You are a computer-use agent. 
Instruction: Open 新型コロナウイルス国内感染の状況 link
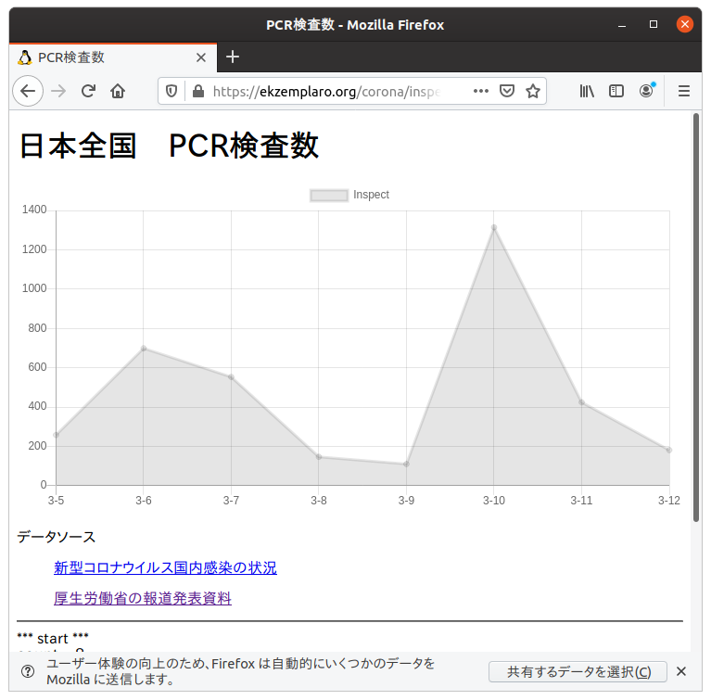[x=165, y=568]
